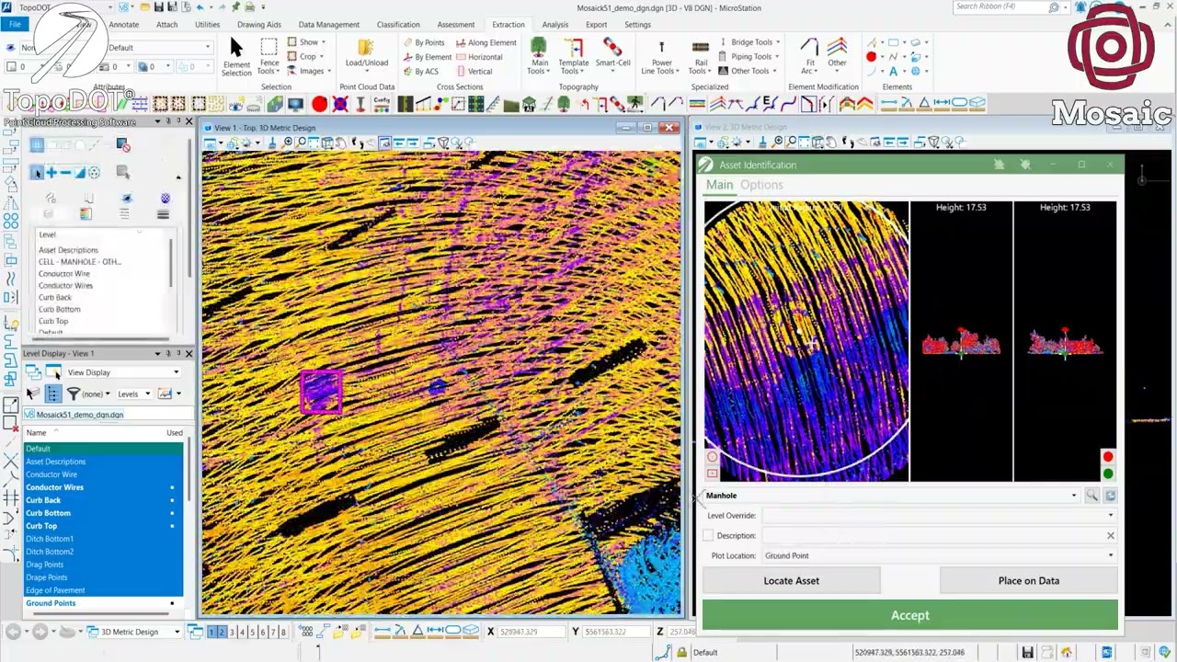The image size is (1177, 662).
Task: Open the Assessment ribbon tab
Action: coord(456,25)
